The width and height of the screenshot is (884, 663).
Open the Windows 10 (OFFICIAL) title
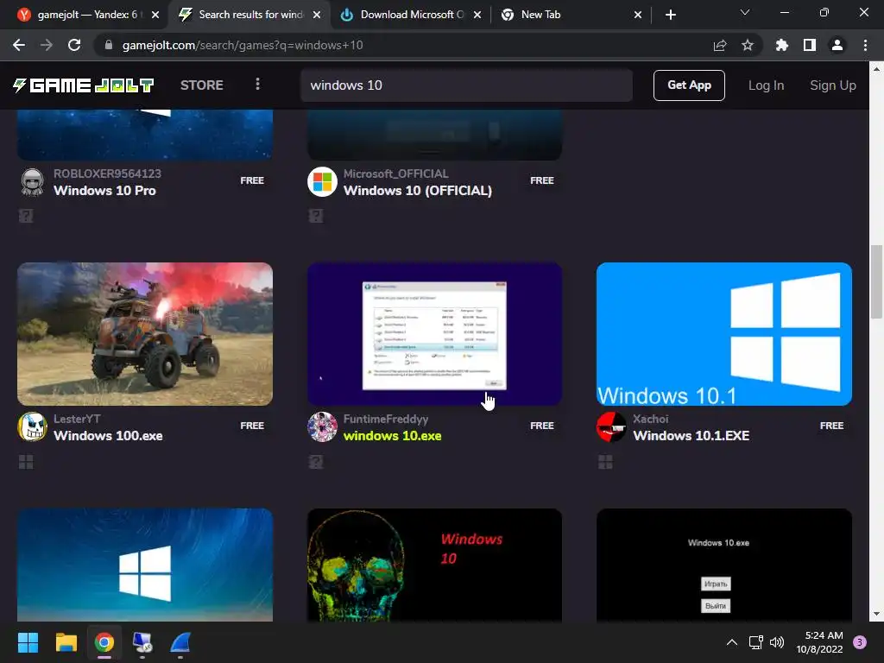(x=418, y=191)
